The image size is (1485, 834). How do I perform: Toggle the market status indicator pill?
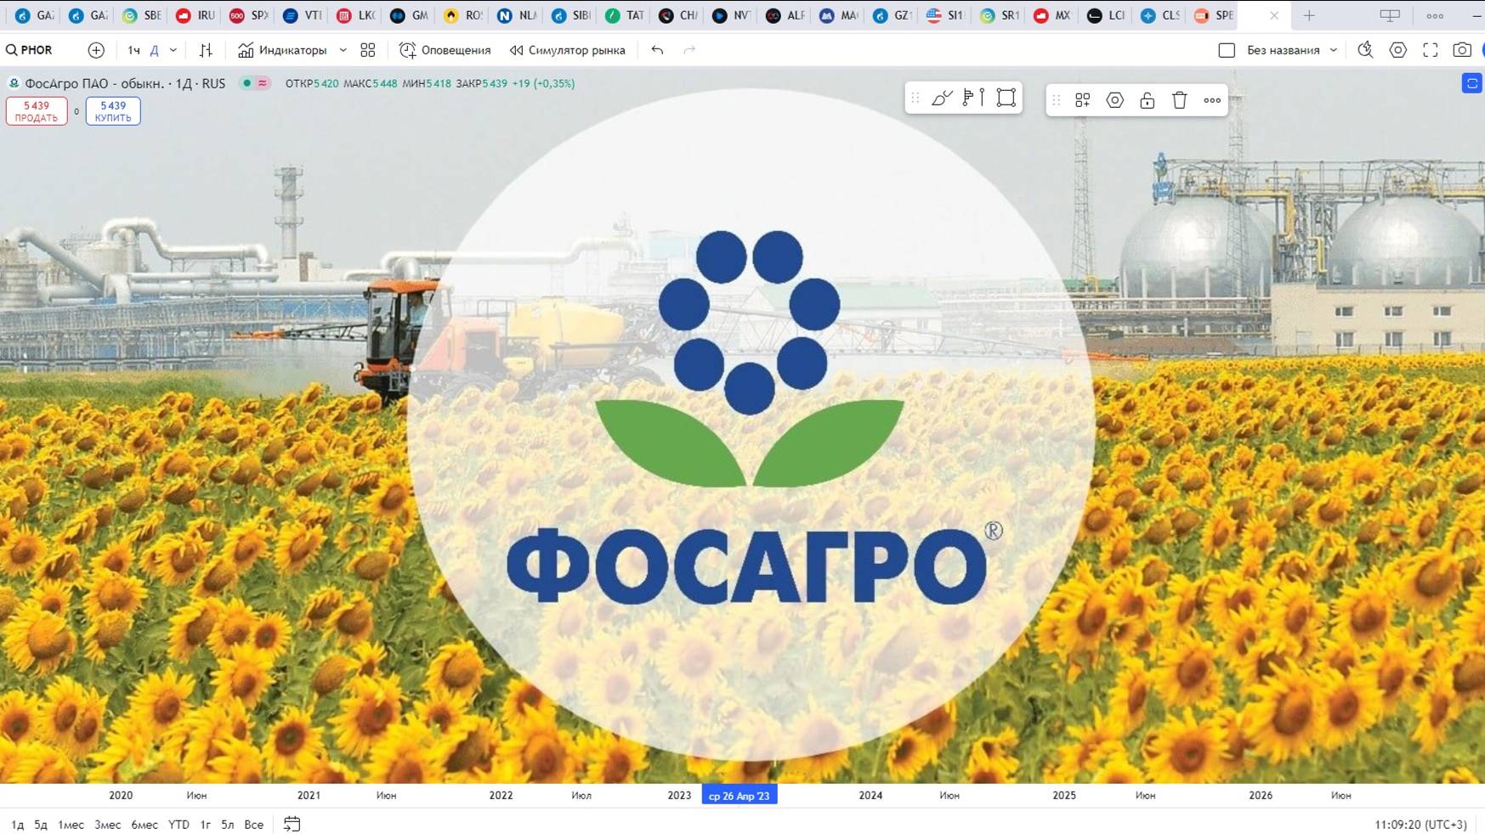point(255,83)
